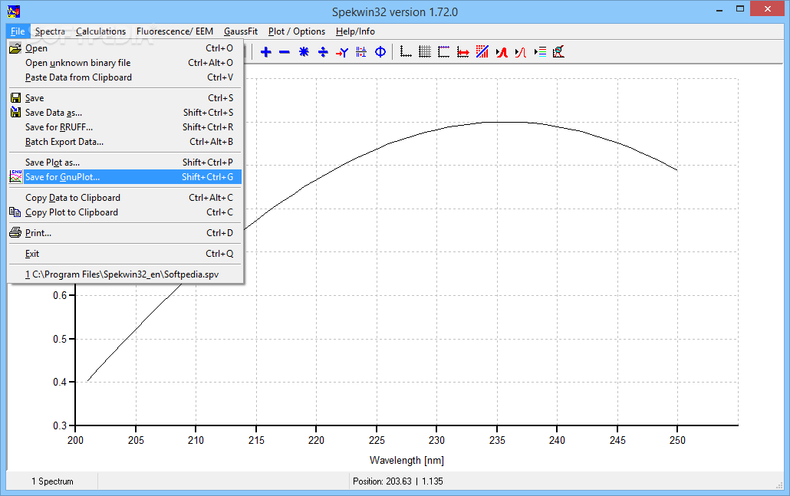Click the 250 x-axis tick label
This screenshot has height=496, width=790.
coord(678,440)
